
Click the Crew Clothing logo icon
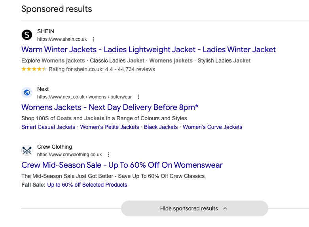[27, 151]
